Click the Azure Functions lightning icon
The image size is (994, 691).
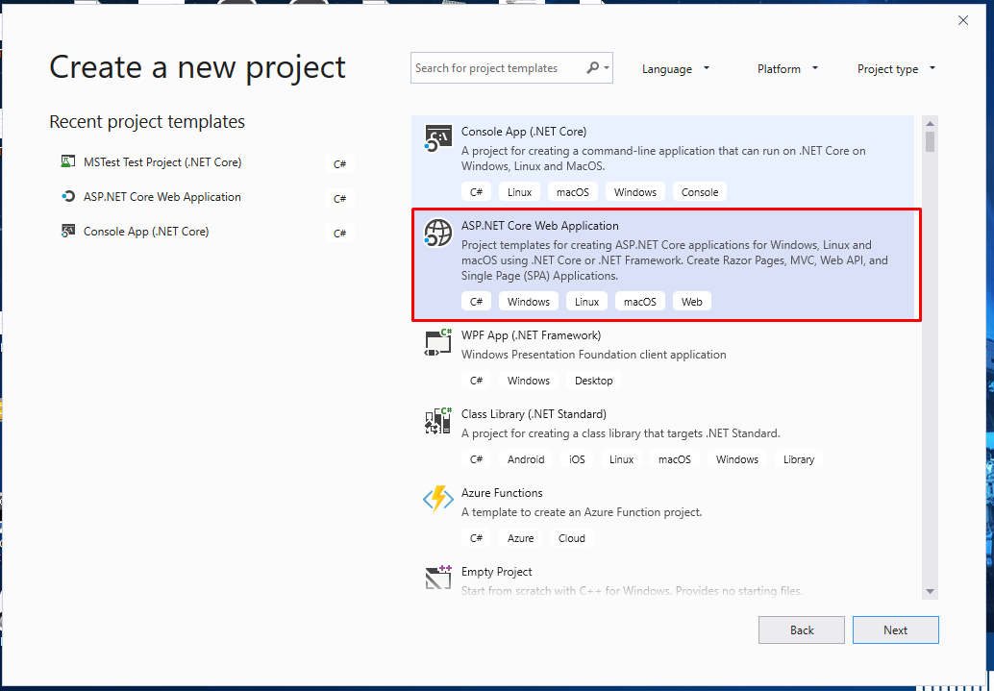pos(438,501)
